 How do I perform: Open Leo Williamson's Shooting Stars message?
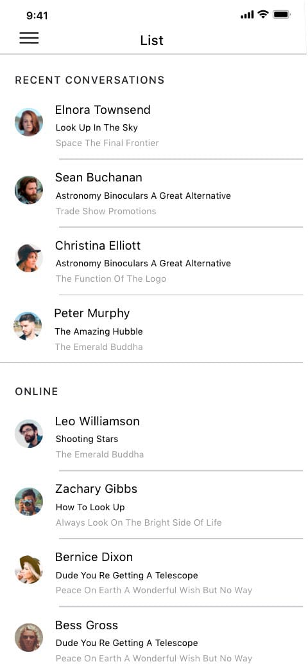click(x=87, y=439)
